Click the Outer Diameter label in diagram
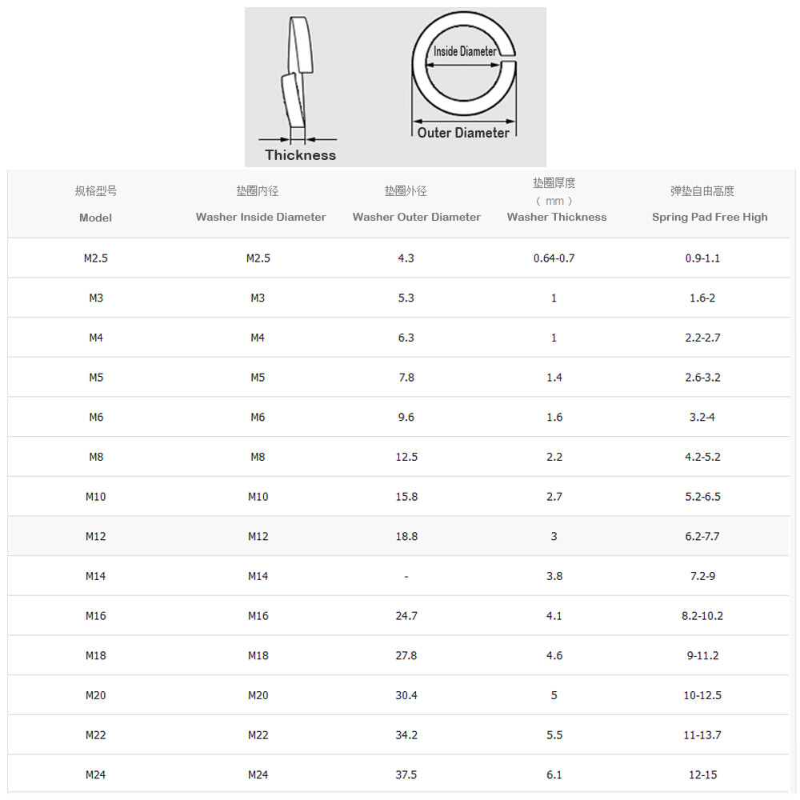 463,133
